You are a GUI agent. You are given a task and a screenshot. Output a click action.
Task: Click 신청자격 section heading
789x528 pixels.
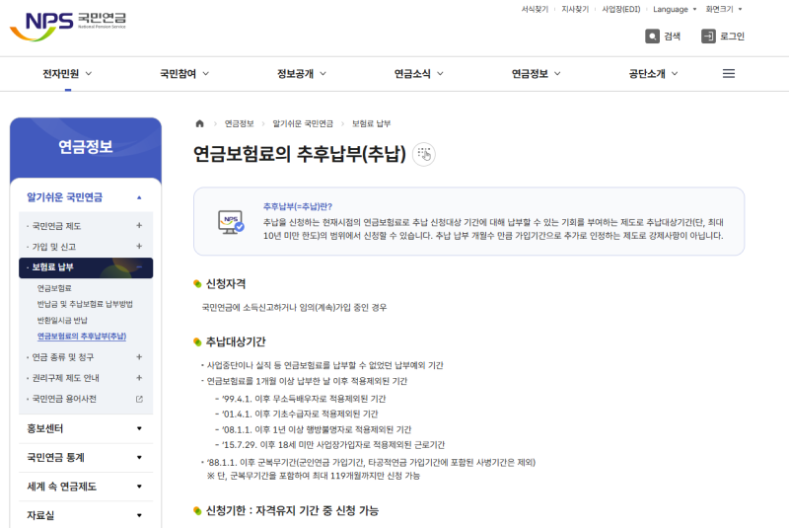[226, 284]
